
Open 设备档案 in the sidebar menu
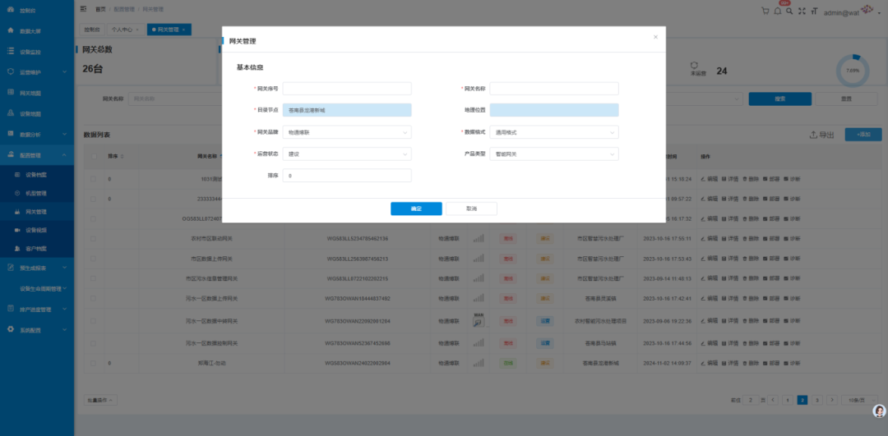(x=36, y=175)
